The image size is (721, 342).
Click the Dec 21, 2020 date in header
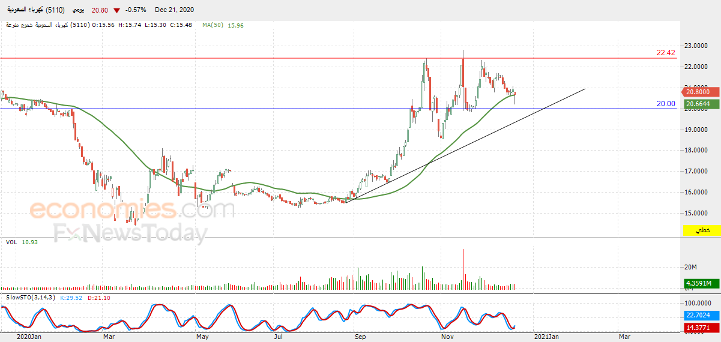coord(174,10)
